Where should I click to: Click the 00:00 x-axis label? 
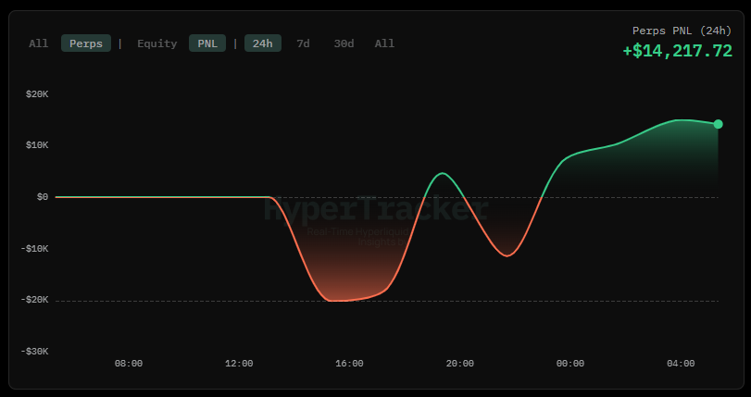coord(570,364)
